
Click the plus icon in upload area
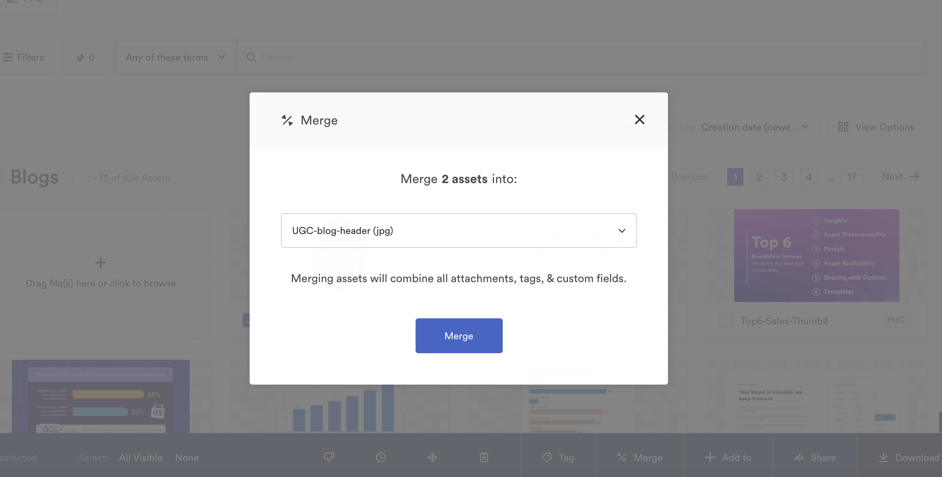pyautogui.click(x=100, y=262)
